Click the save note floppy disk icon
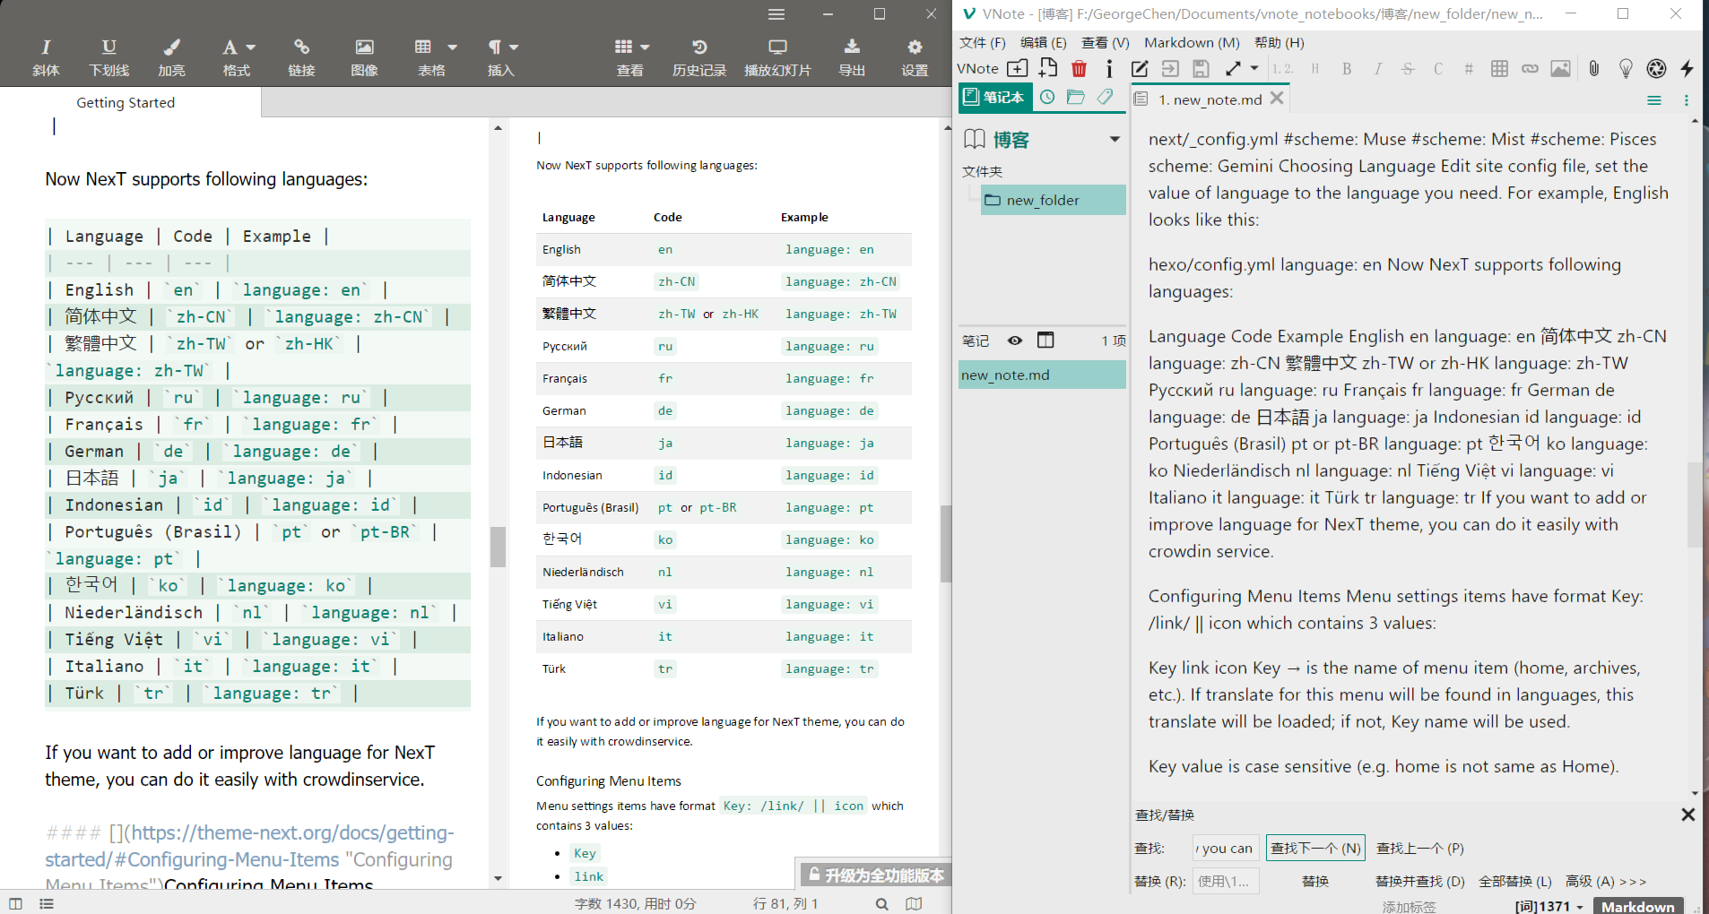Viewport: 1709px width, 914px height. pyautogui.click(x=1200, y=68)
